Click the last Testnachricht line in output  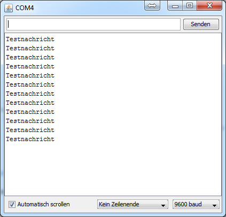(x=30, y=139)
